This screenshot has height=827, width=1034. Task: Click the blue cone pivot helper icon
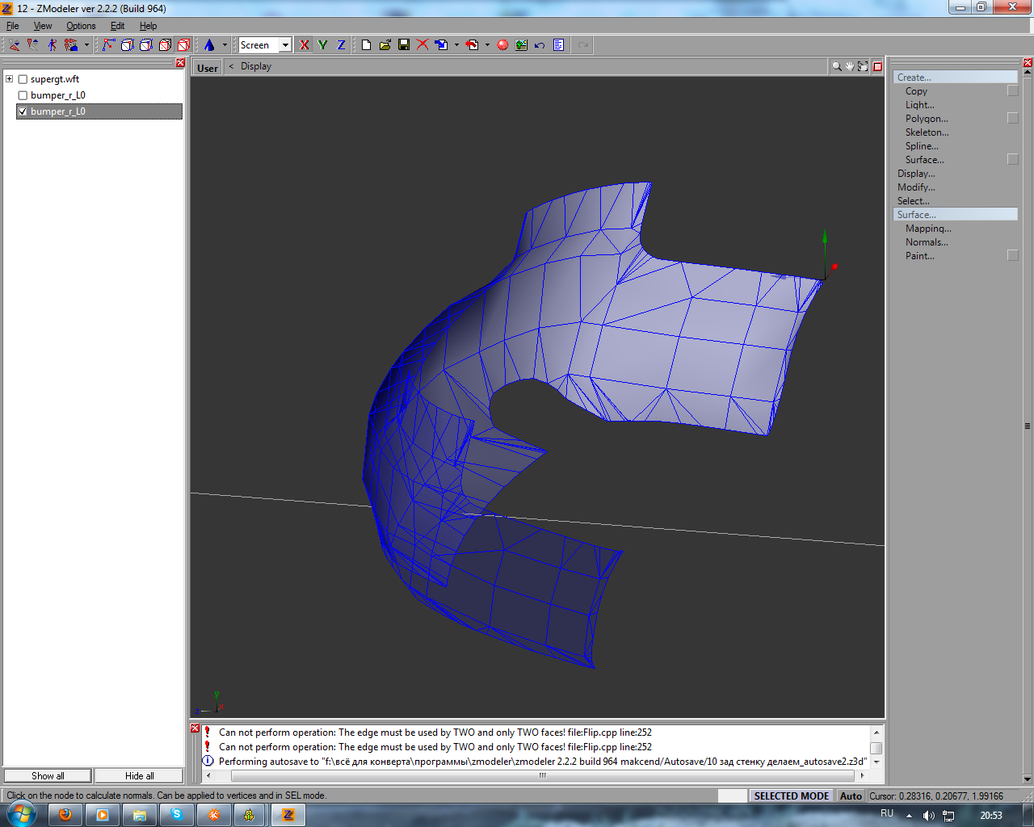(x=209, y=45)
